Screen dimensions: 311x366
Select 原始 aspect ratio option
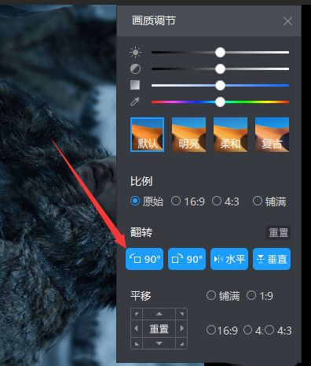(147, 201)
